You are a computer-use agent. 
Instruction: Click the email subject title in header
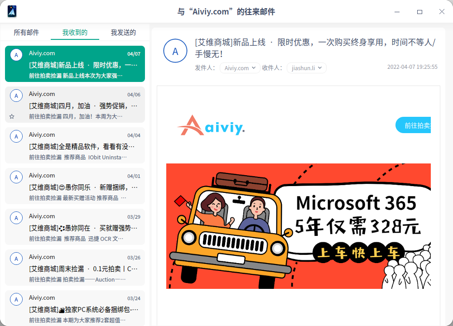click(x=315, y=48)
